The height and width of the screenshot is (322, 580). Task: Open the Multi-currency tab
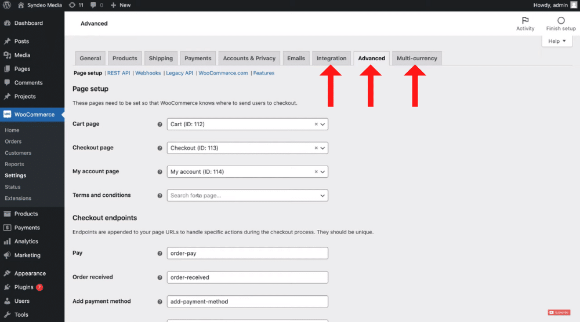tap(417, 58)
